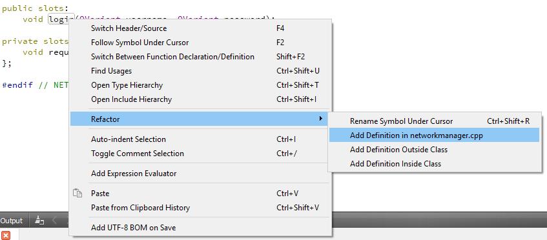The height and width of the screenshot is (240, 547).
Task: Click the previous item arrow in output bar
Action: (55, 220)
